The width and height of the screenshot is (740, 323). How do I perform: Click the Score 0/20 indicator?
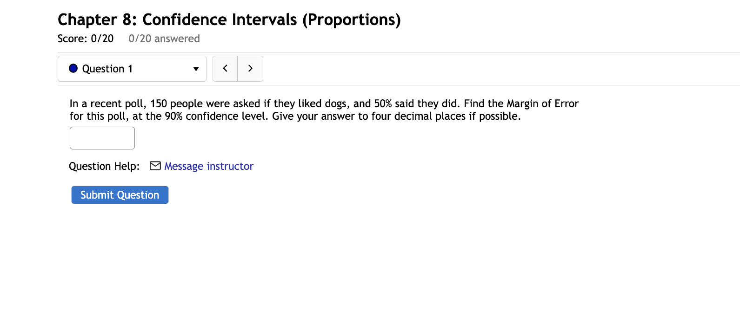point(86,39)
